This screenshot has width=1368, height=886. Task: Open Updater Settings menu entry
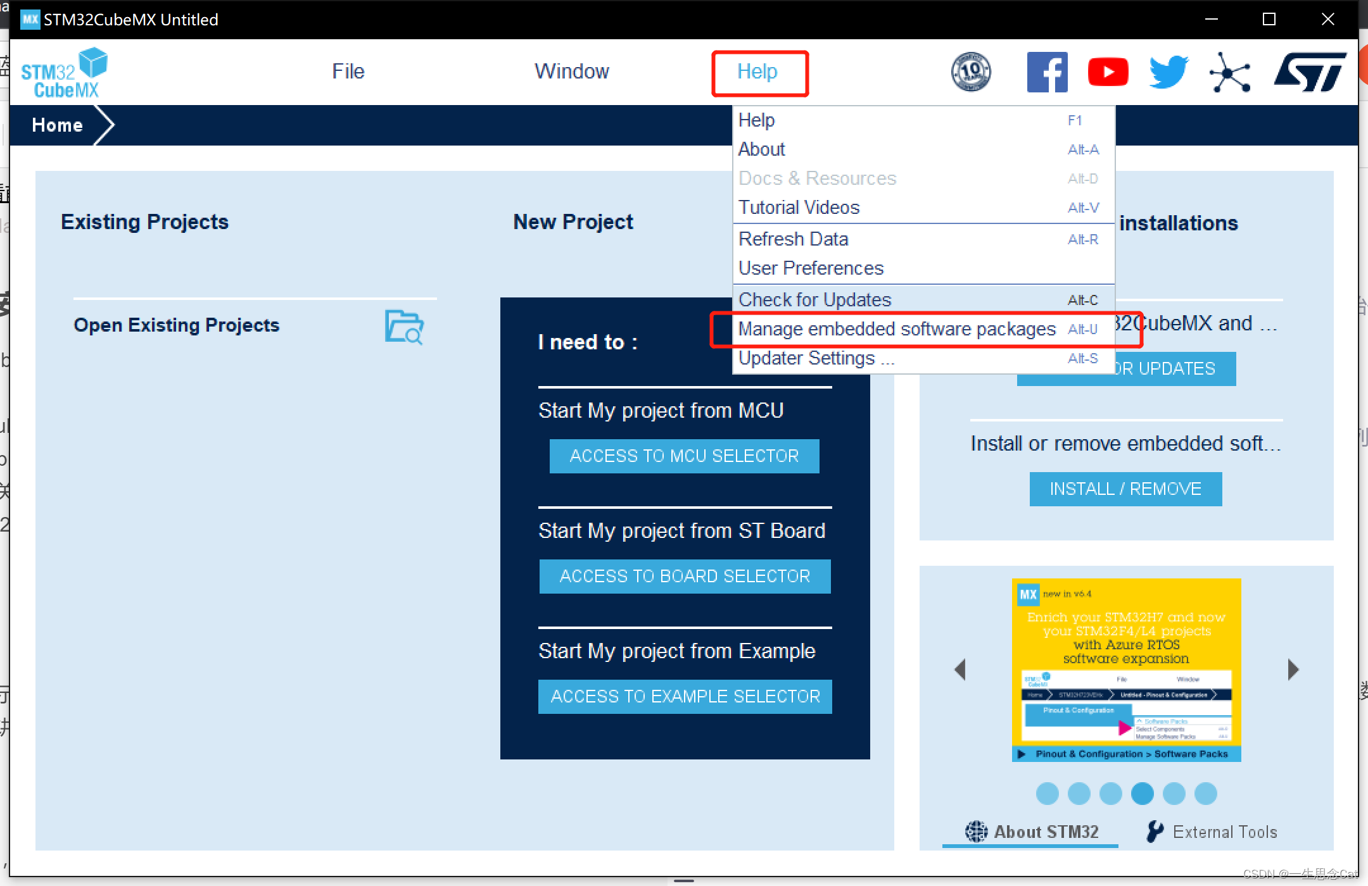[923, 358]
